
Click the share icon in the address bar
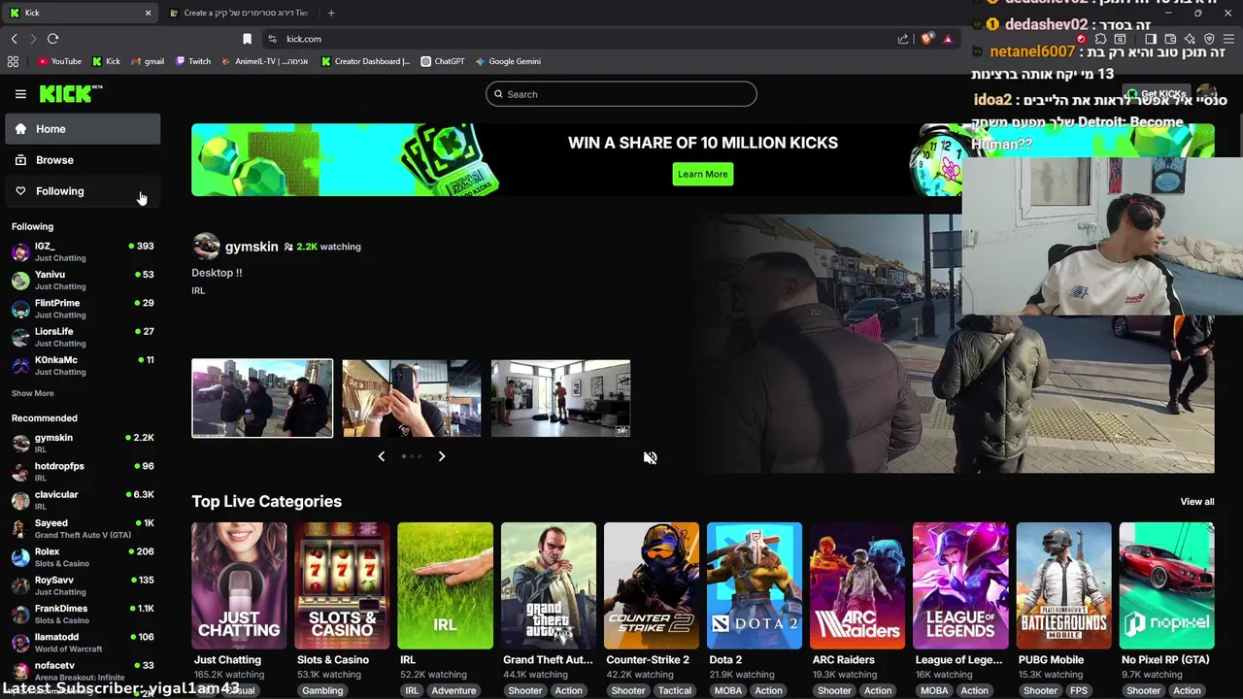[903, 39]
